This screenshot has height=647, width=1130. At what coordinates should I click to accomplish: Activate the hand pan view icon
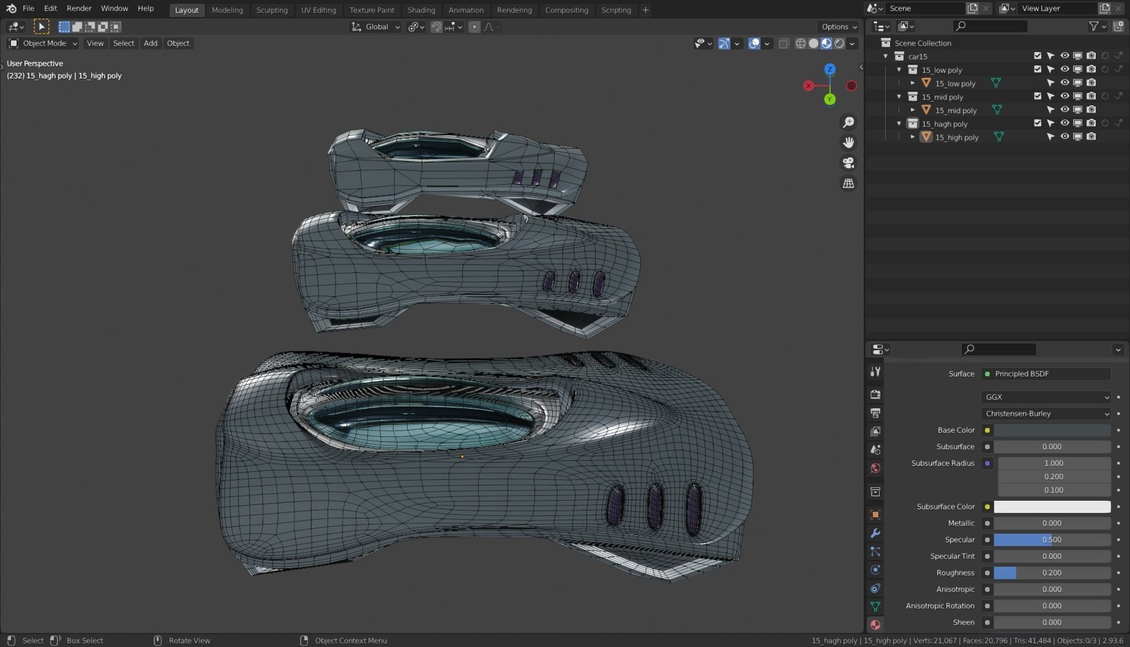point(848,143)
